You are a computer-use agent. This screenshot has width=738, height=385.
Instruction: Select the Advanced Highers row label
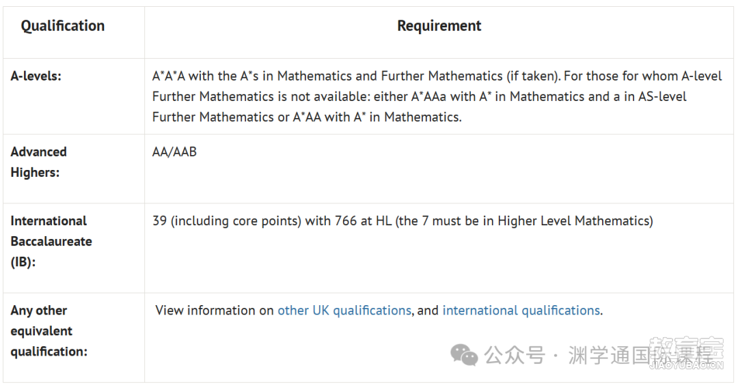click(x=38, y=162)
